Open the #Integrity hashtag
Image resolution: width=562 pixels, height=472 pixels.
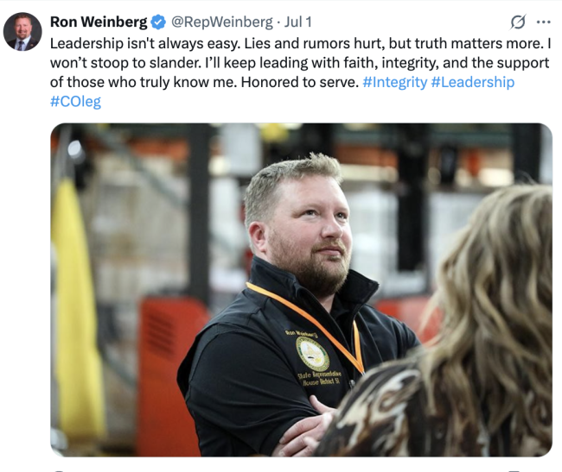tap(394, 82)
